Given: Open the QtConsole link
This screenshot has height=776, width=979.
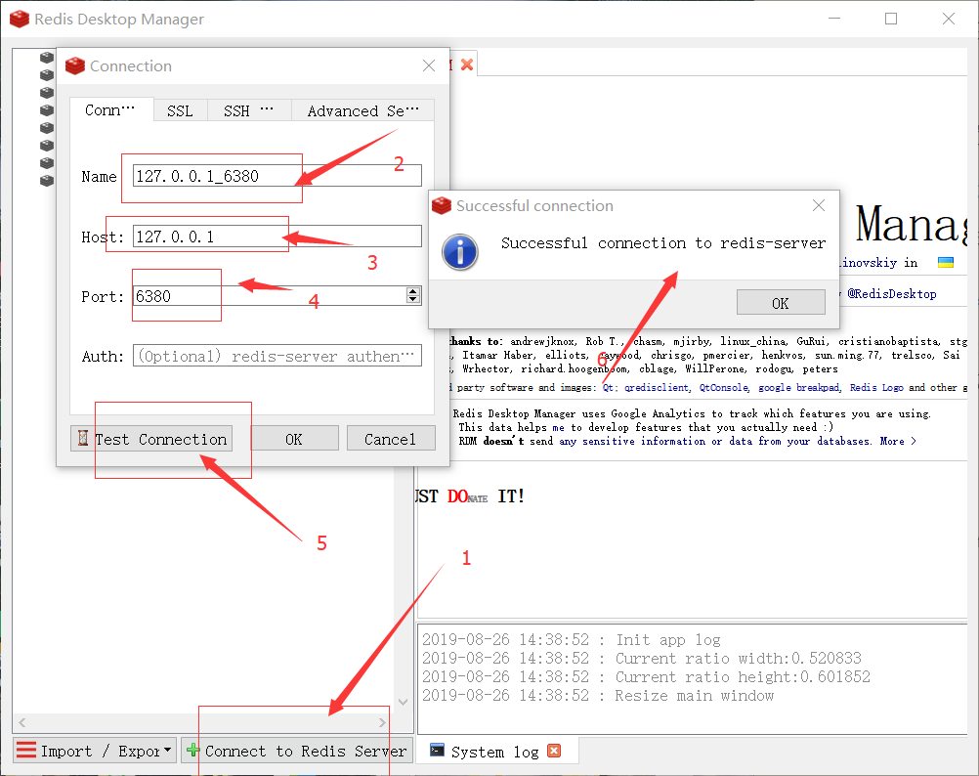Looking at the screenshot, I should (x=723, y=387).
